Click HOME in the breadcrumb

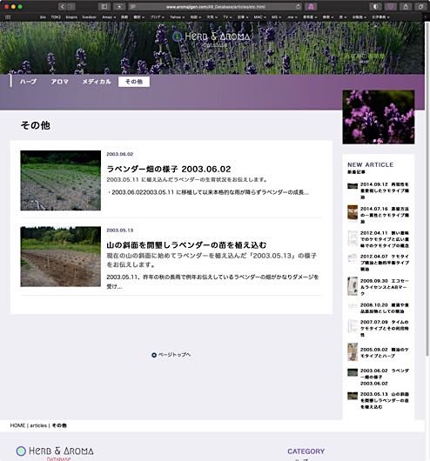click(x=17, y=425)
